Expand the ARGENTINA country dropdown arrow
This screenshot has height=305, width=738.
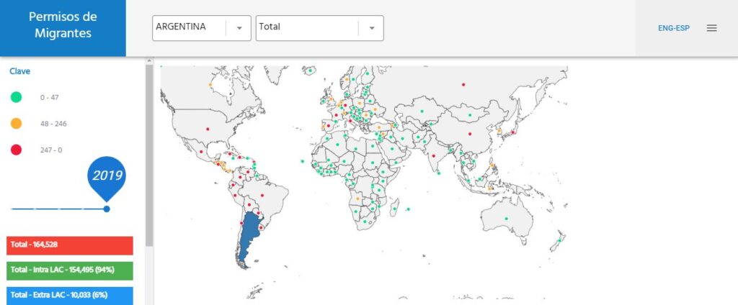239,28
